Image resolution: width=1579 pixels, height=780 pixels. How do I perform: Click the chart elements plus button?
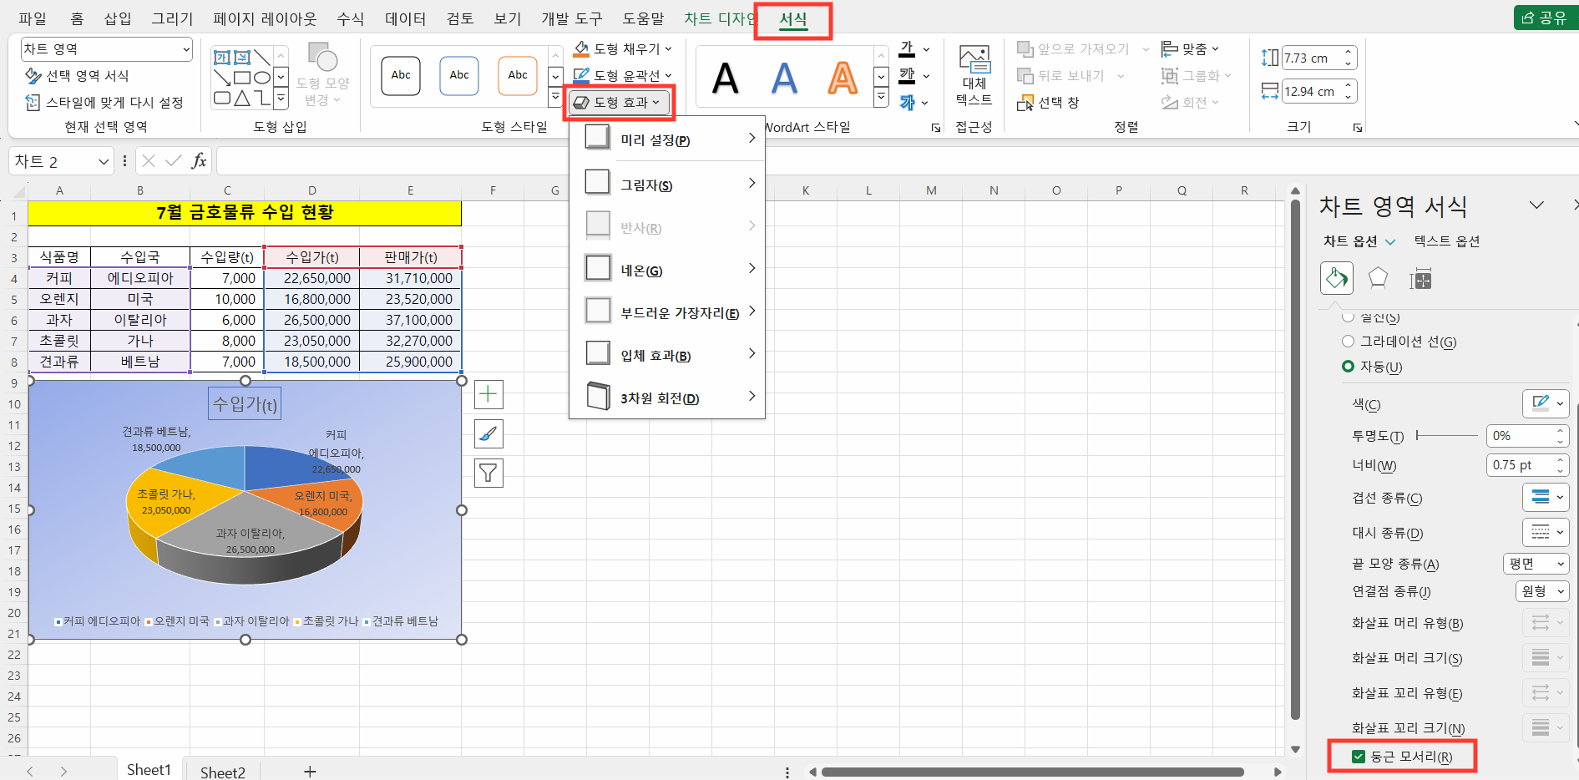(x=488, y=394)
